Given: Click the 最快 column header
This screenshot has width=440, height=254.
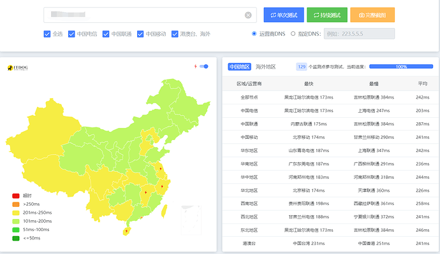Looking at the screenshot, I should (x=309, y=84).
